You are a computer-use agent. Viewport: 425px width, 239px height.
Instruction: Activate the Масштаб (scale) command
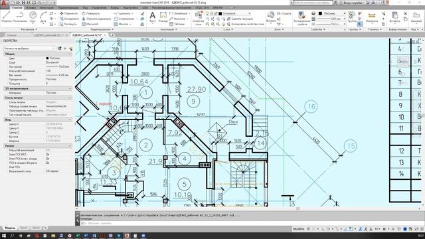coord(90,24)
